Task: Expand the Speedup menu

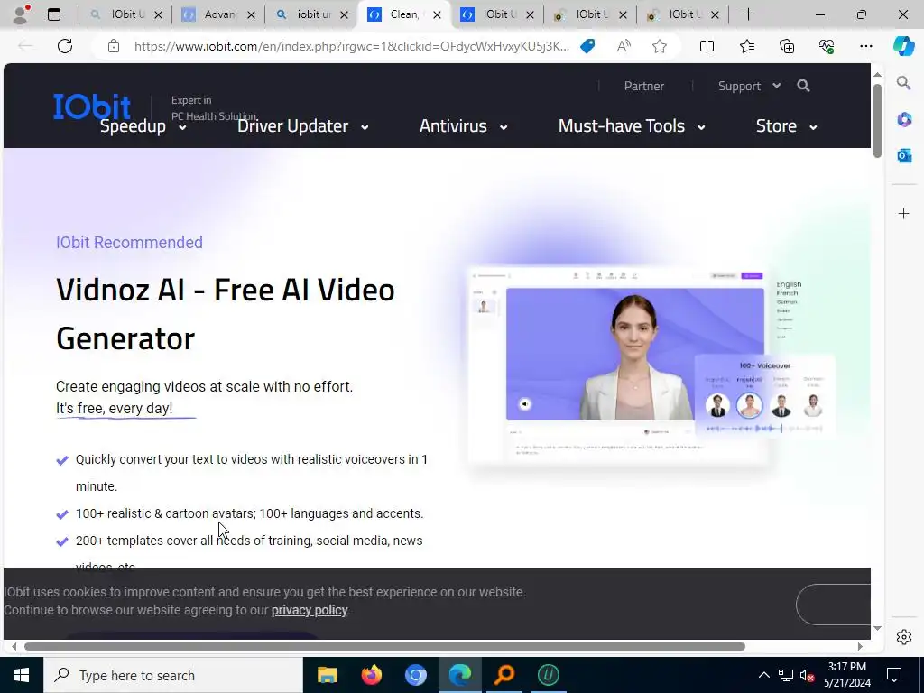Action: coord(143,126)
